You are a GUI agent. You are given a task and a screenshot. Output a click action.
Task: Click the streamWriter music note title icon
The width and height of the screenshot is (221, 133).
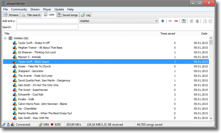coord(4,3)
